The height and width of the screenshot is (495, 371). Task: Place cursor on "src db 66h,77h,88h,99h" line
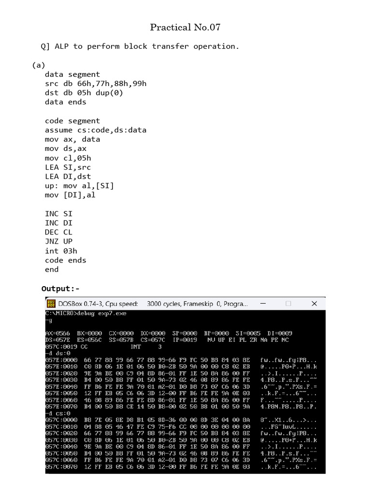(96, 84)
